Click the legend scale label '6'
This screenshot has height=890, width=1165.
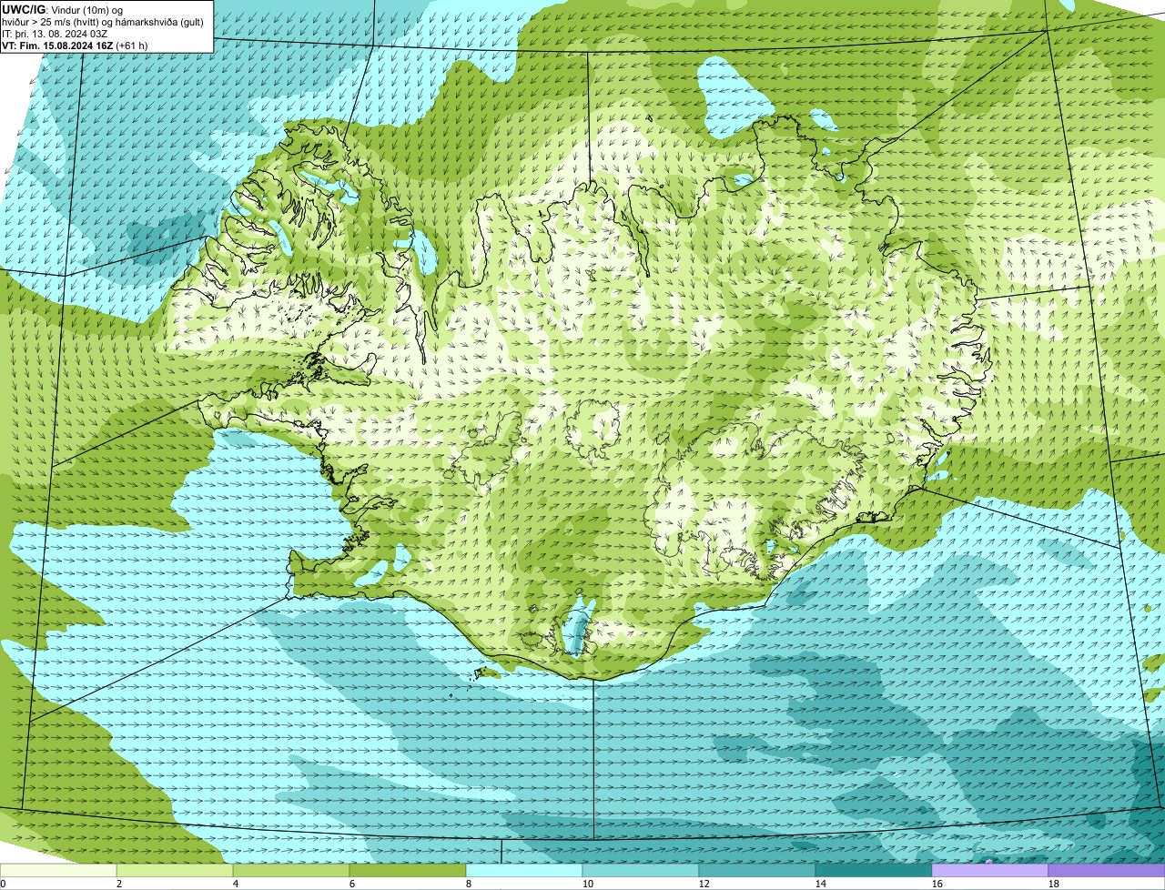(x=352, y=884)
